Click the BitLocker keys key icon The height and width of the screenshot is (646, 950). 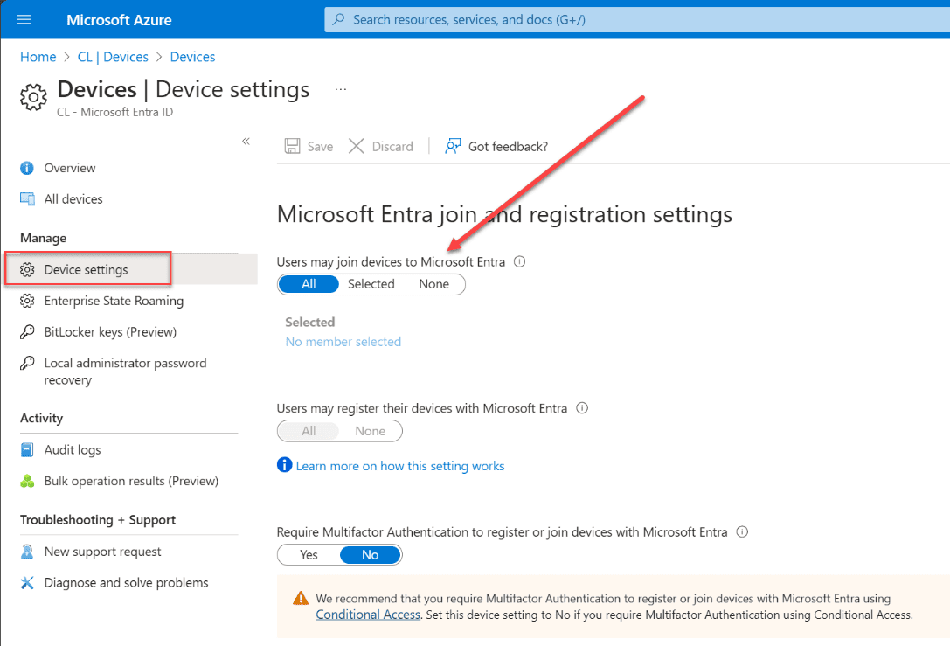click(x=27, y=331)
